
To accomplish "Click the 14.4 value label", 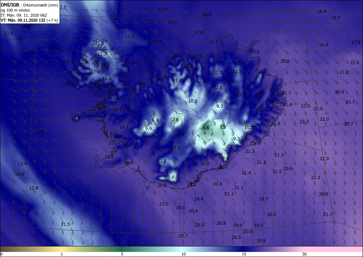I will click(69, 62).
